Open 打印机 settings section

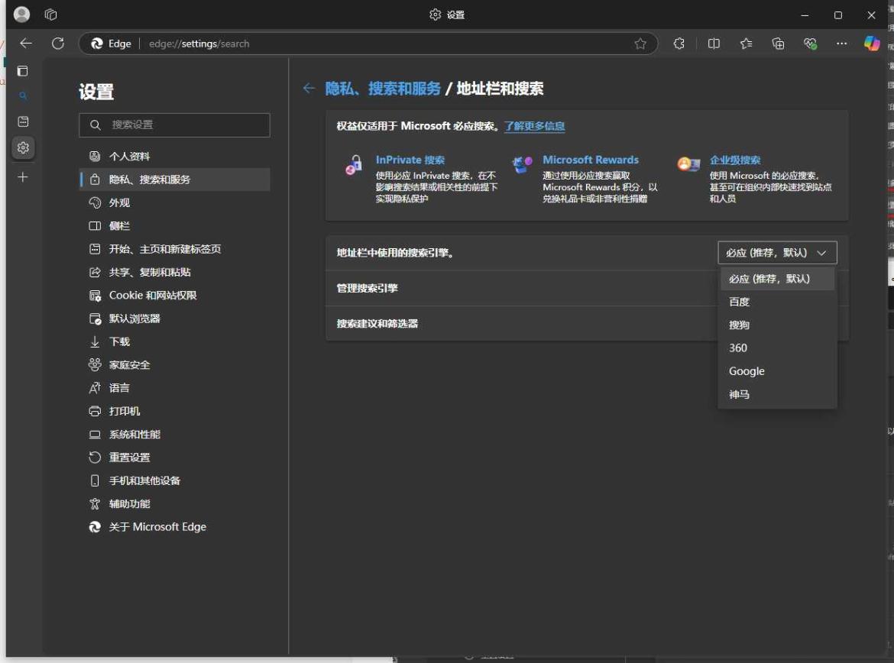click(174, 411)
